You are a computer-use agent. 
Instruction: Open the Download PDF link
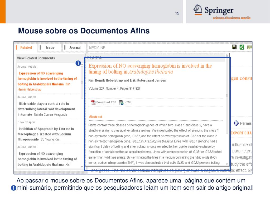[x=106, y=102]
